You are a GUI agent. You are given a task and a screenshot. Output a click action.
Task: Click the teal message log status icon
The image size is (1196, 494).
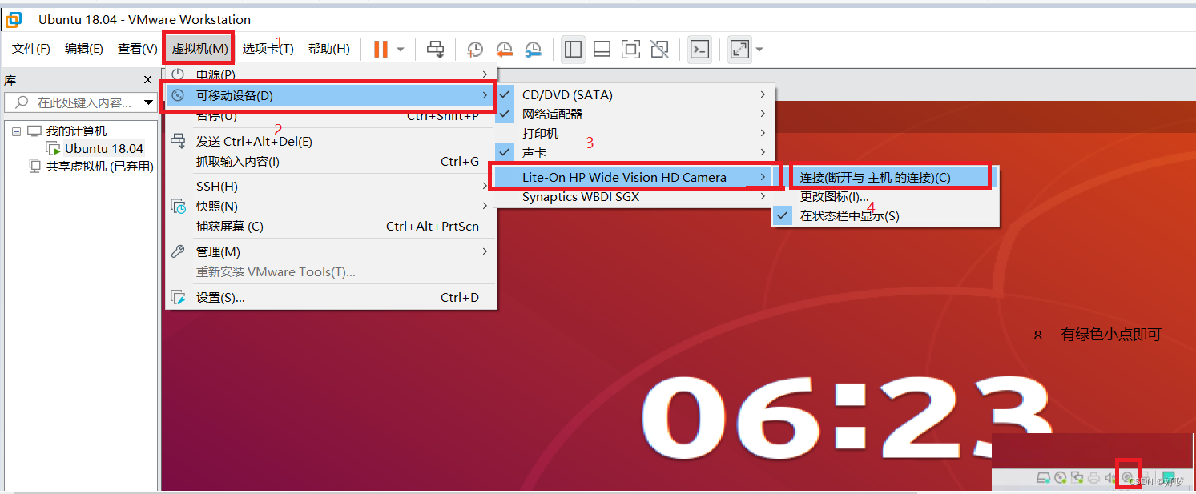[x=1169, y=479]
